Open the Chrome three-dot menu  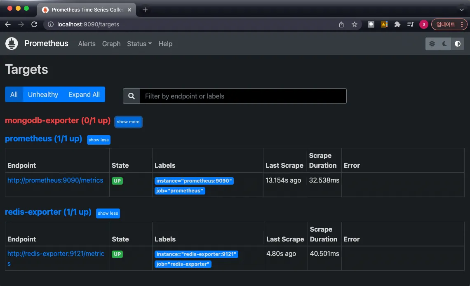click(x=462, y=24)
